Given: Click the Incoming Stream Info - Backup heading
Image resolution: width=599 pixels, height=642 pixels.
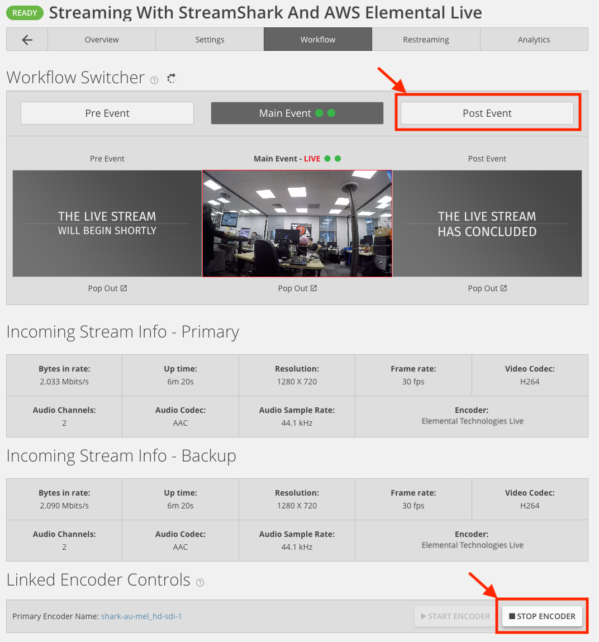Looking at the screenshot, I should [x=121, y=456].
